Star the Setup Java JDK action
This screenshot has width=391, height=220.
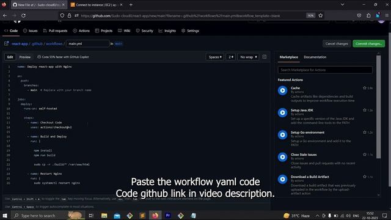coord(365,110)
